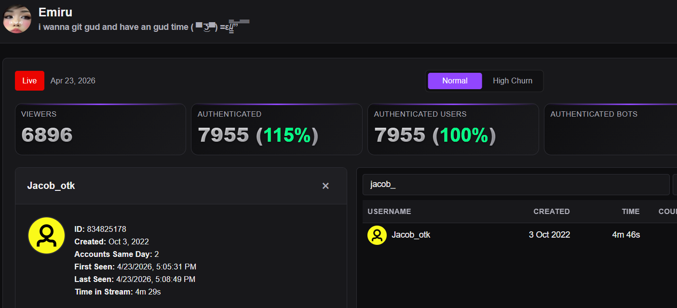Click the small yellow avatar in Jacob_otk row

[x=377, y=235]
